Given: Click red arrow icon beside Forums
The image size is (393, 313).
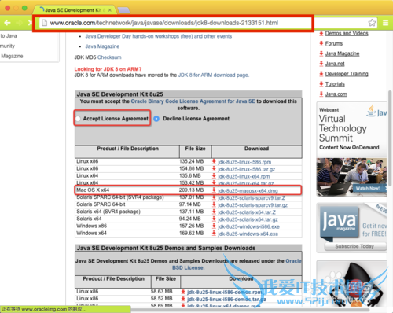Looking at the screenshot, I should [321, 43].
